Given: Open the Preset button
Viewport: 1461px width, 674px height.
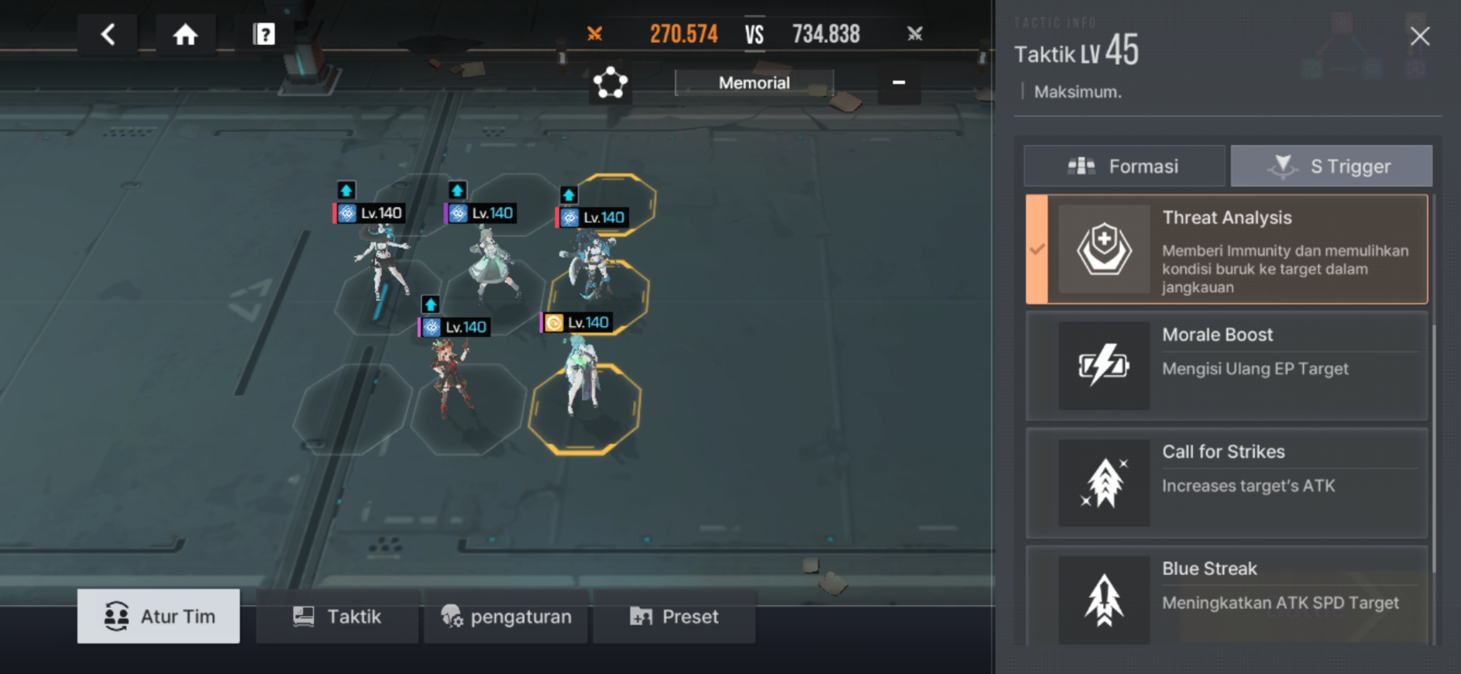Looking at the screenshot, I should click(x=674, y=617).
